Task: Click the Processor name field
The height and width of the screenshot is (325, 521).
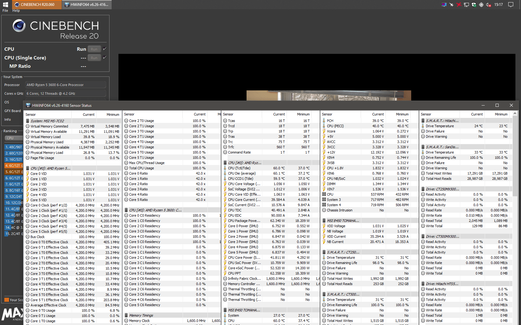Action: (66, 85)
